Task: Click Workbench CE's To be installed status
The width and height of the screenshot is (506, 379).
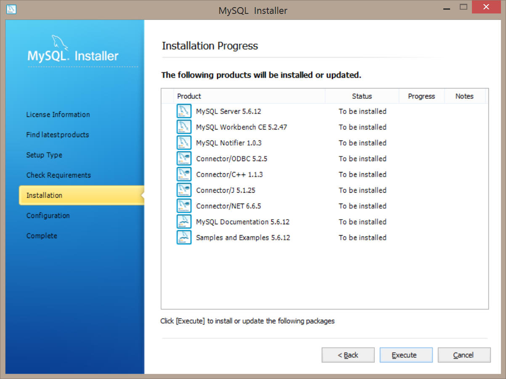Action: point(363,127)
